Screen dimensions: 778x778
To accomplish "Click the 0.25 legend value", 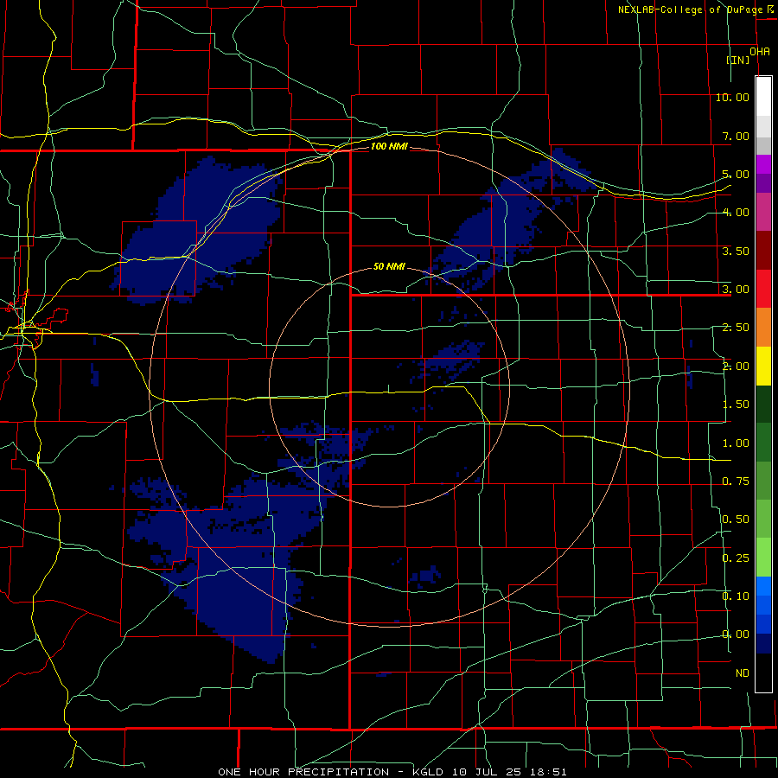I will (736, 558).
